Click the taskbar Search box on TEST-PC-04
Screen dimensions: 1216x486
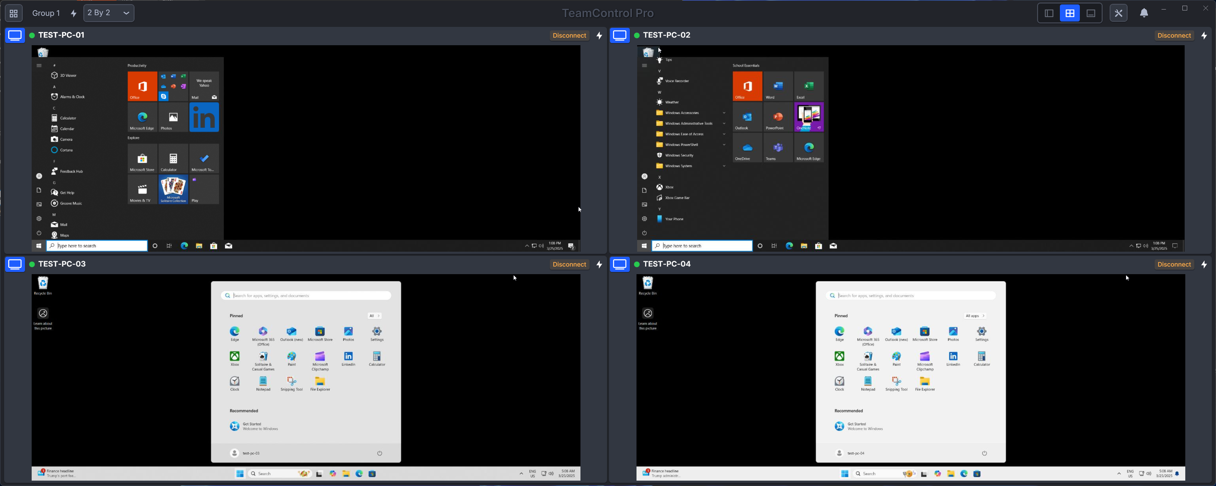885,474
